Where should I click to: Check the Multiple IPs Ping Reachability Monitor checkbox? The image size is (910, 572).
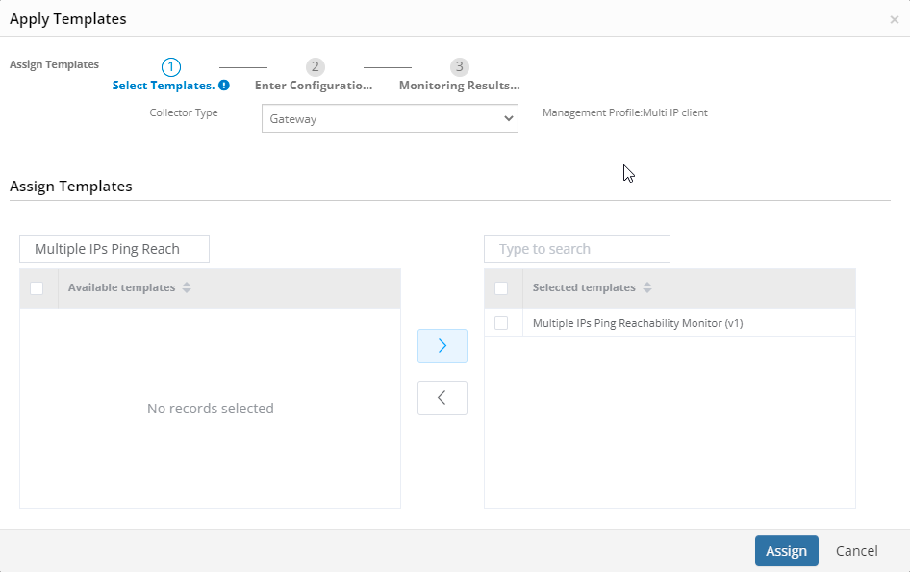pyautogui.click(x=501, y=322)
